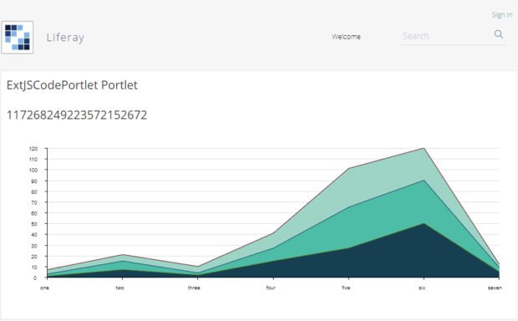Click the 'seven' x-axis label
Screen dimensions: 518x321
coord(495,288)
